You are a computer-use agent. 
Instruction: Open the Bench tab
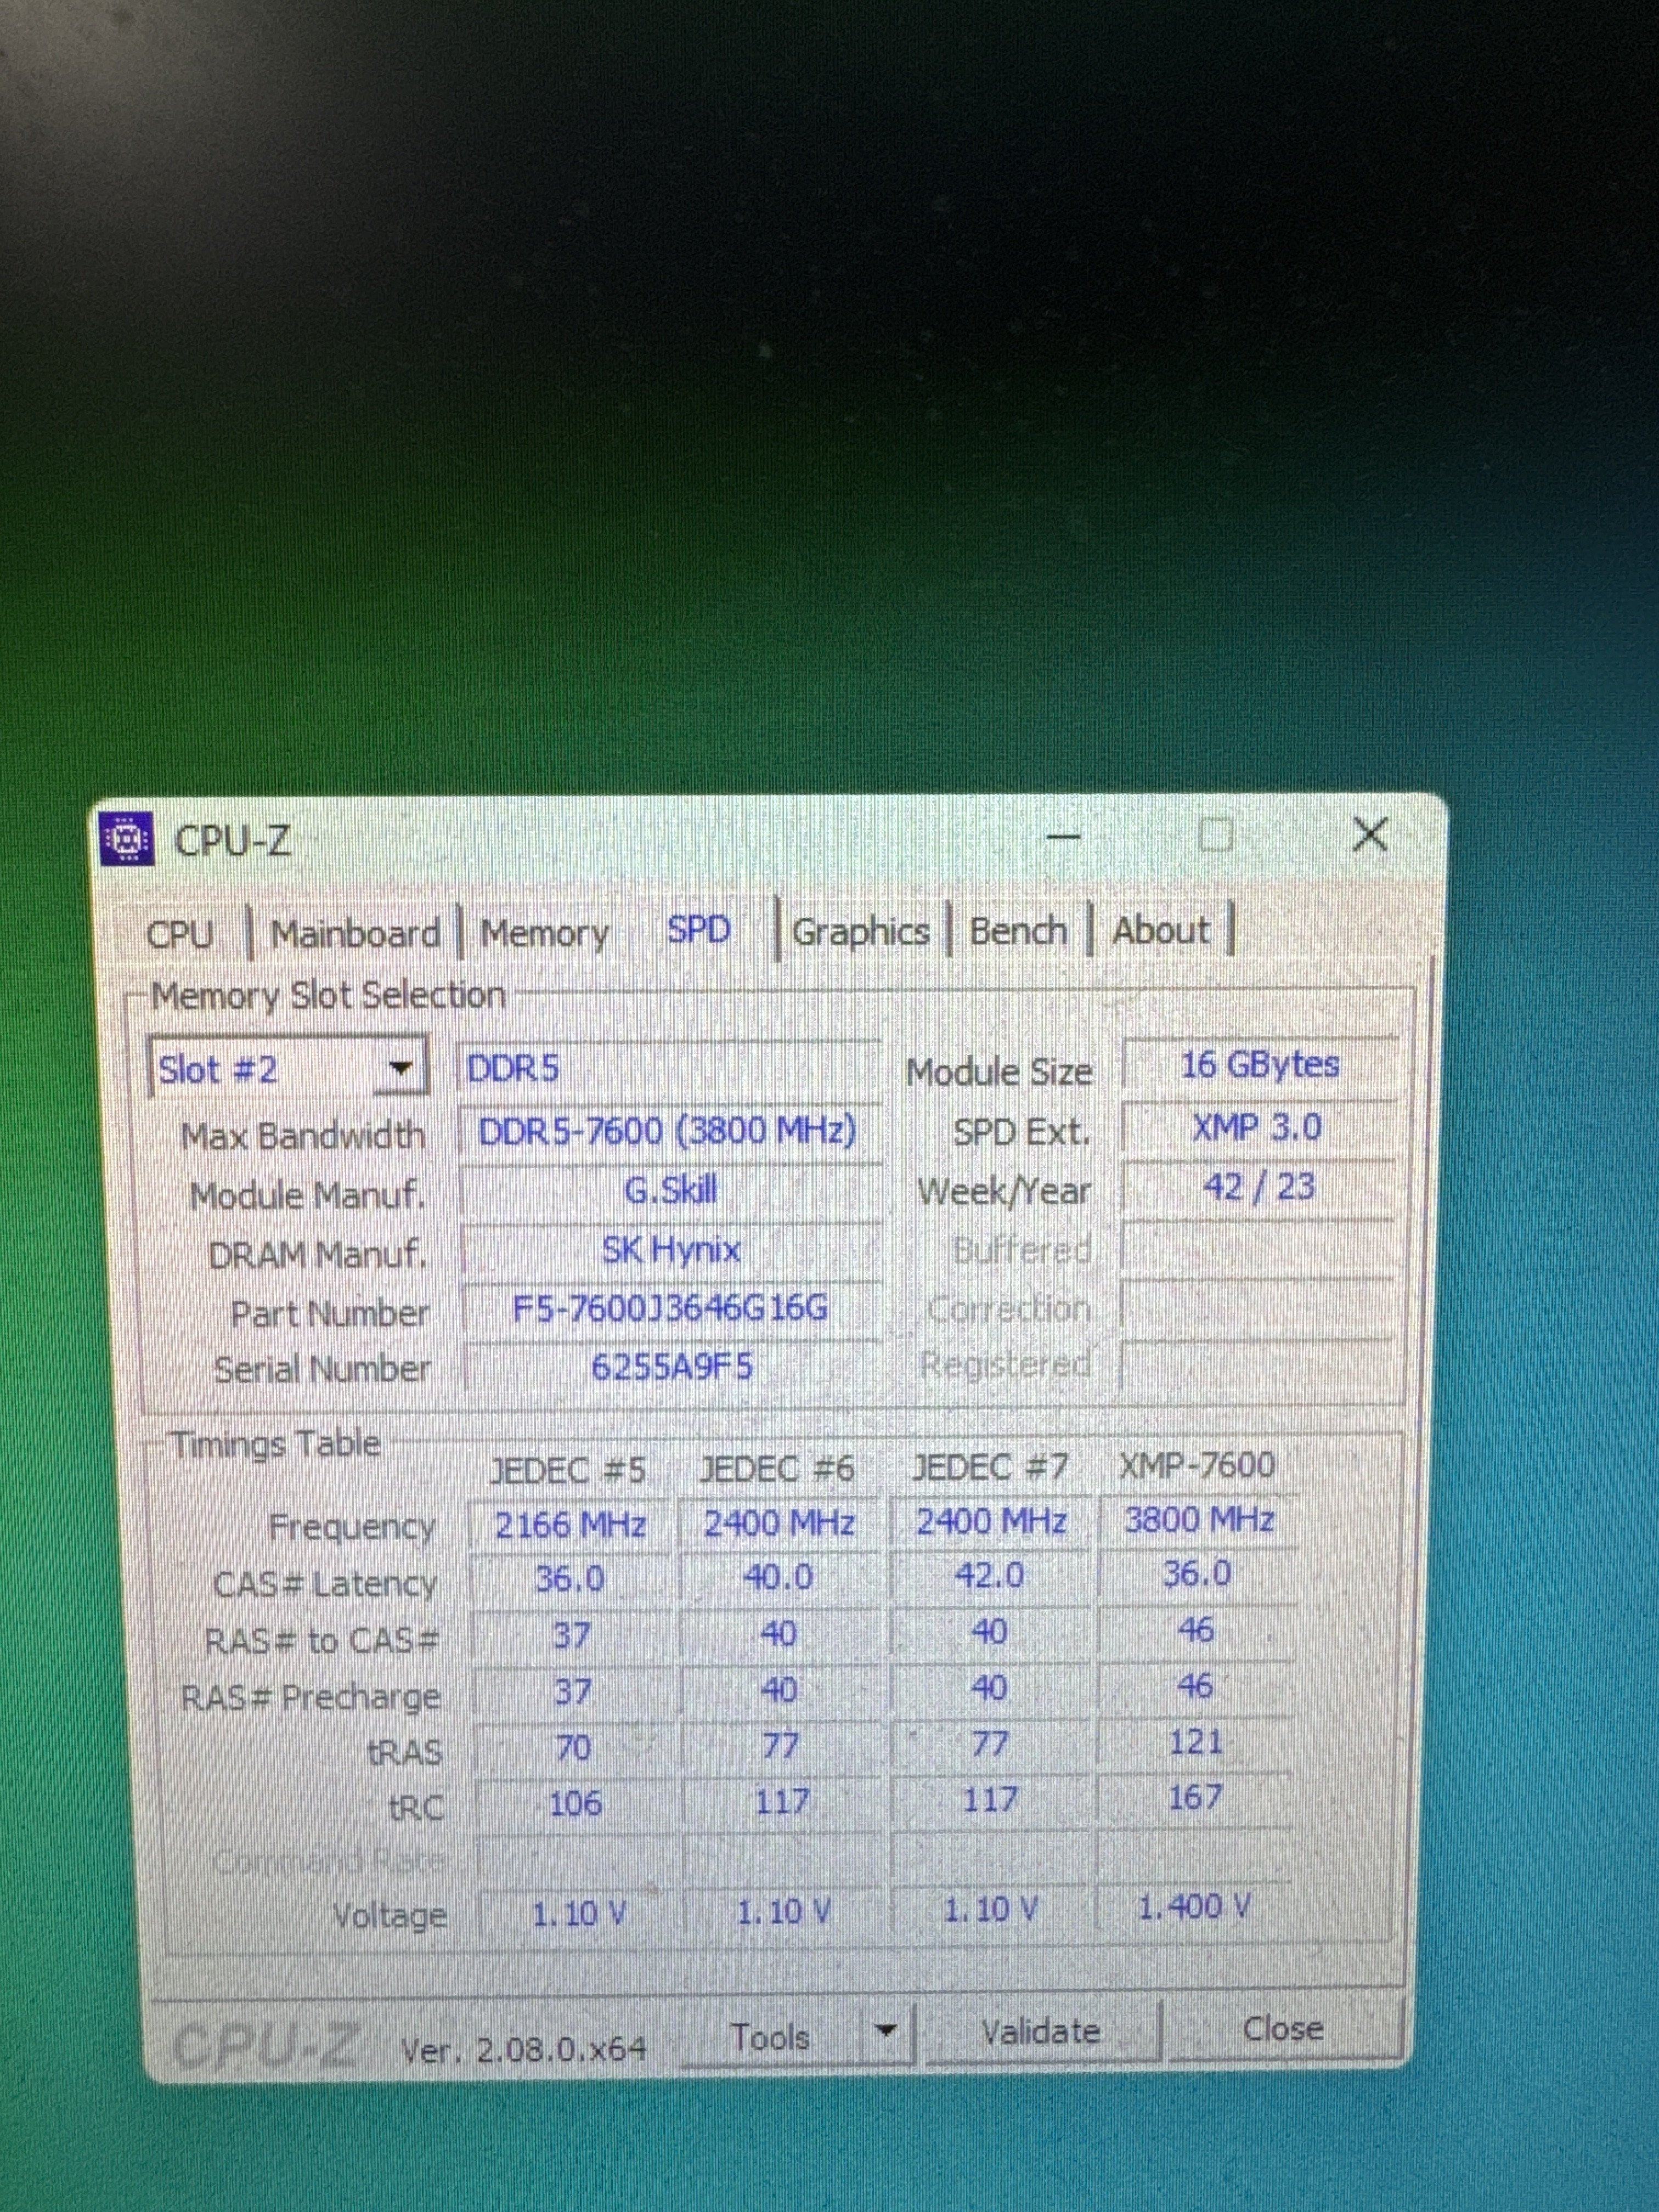pyautogui.click(x=1018, y=931)
